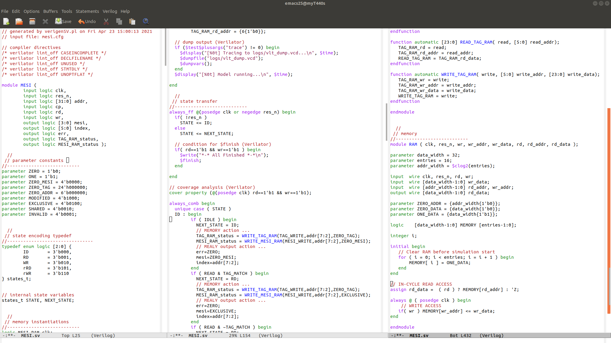
Task: Close the buffer with the X toolbar icon
Action: pos(45,21)
